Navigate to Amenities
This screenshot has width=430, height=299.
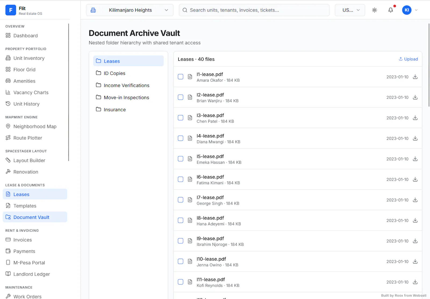click(x=35, y=81)
